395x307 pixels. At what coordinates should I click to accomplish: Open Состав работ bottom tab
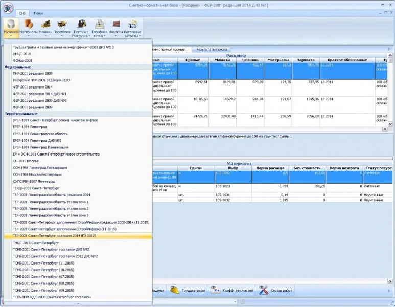[x=275, y=290]
